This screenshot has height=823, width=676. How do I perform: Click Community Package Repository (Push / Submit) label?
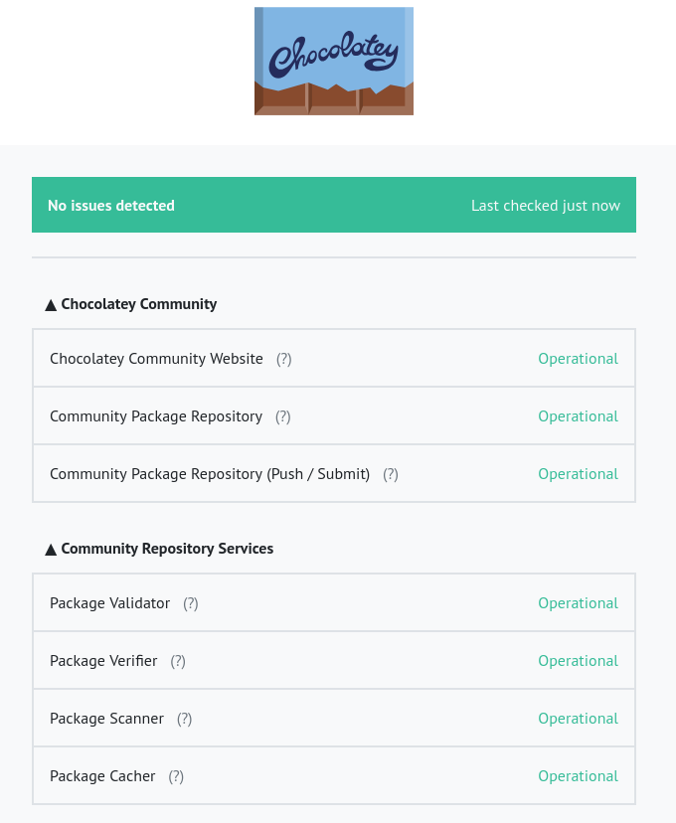pyautogui.click(x=209, y=474)
